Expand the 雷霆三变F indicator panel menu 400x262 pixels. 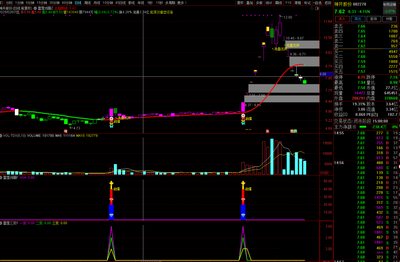[1, 223]
